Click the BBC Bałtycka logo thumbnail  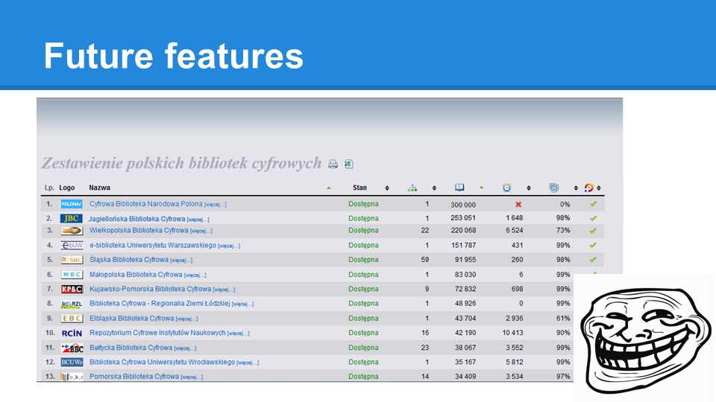[72, 348]
